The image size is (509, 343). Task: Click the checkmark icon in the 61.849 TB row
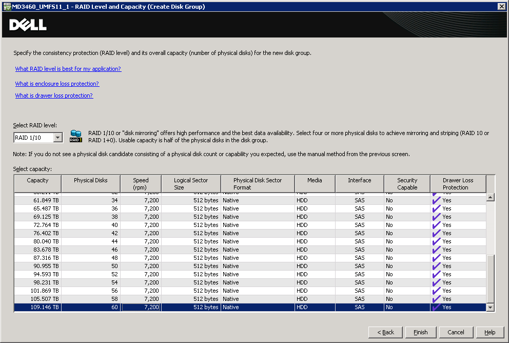pyautogui.click(x=436, y=200)
